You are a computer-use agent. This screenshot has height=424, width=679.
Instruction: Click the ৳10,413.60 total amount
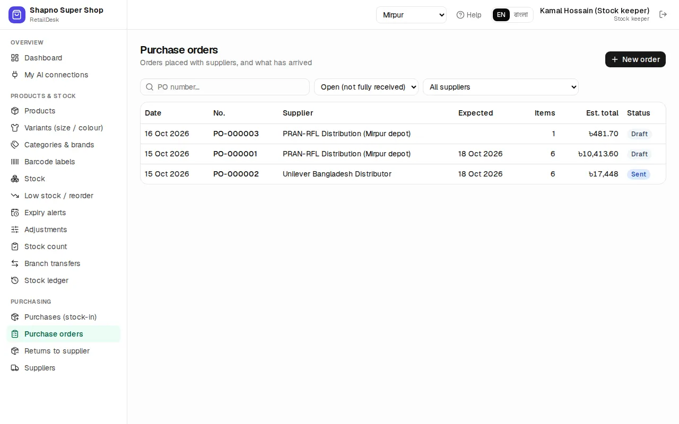[598, 154]
